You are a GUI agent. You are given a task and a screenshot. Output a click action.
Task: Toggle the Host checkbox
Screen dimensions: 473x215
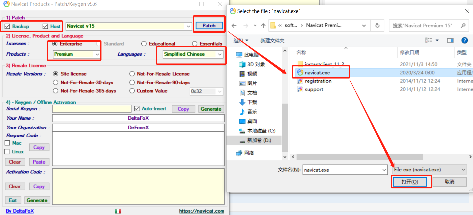[x=45, y=26]
